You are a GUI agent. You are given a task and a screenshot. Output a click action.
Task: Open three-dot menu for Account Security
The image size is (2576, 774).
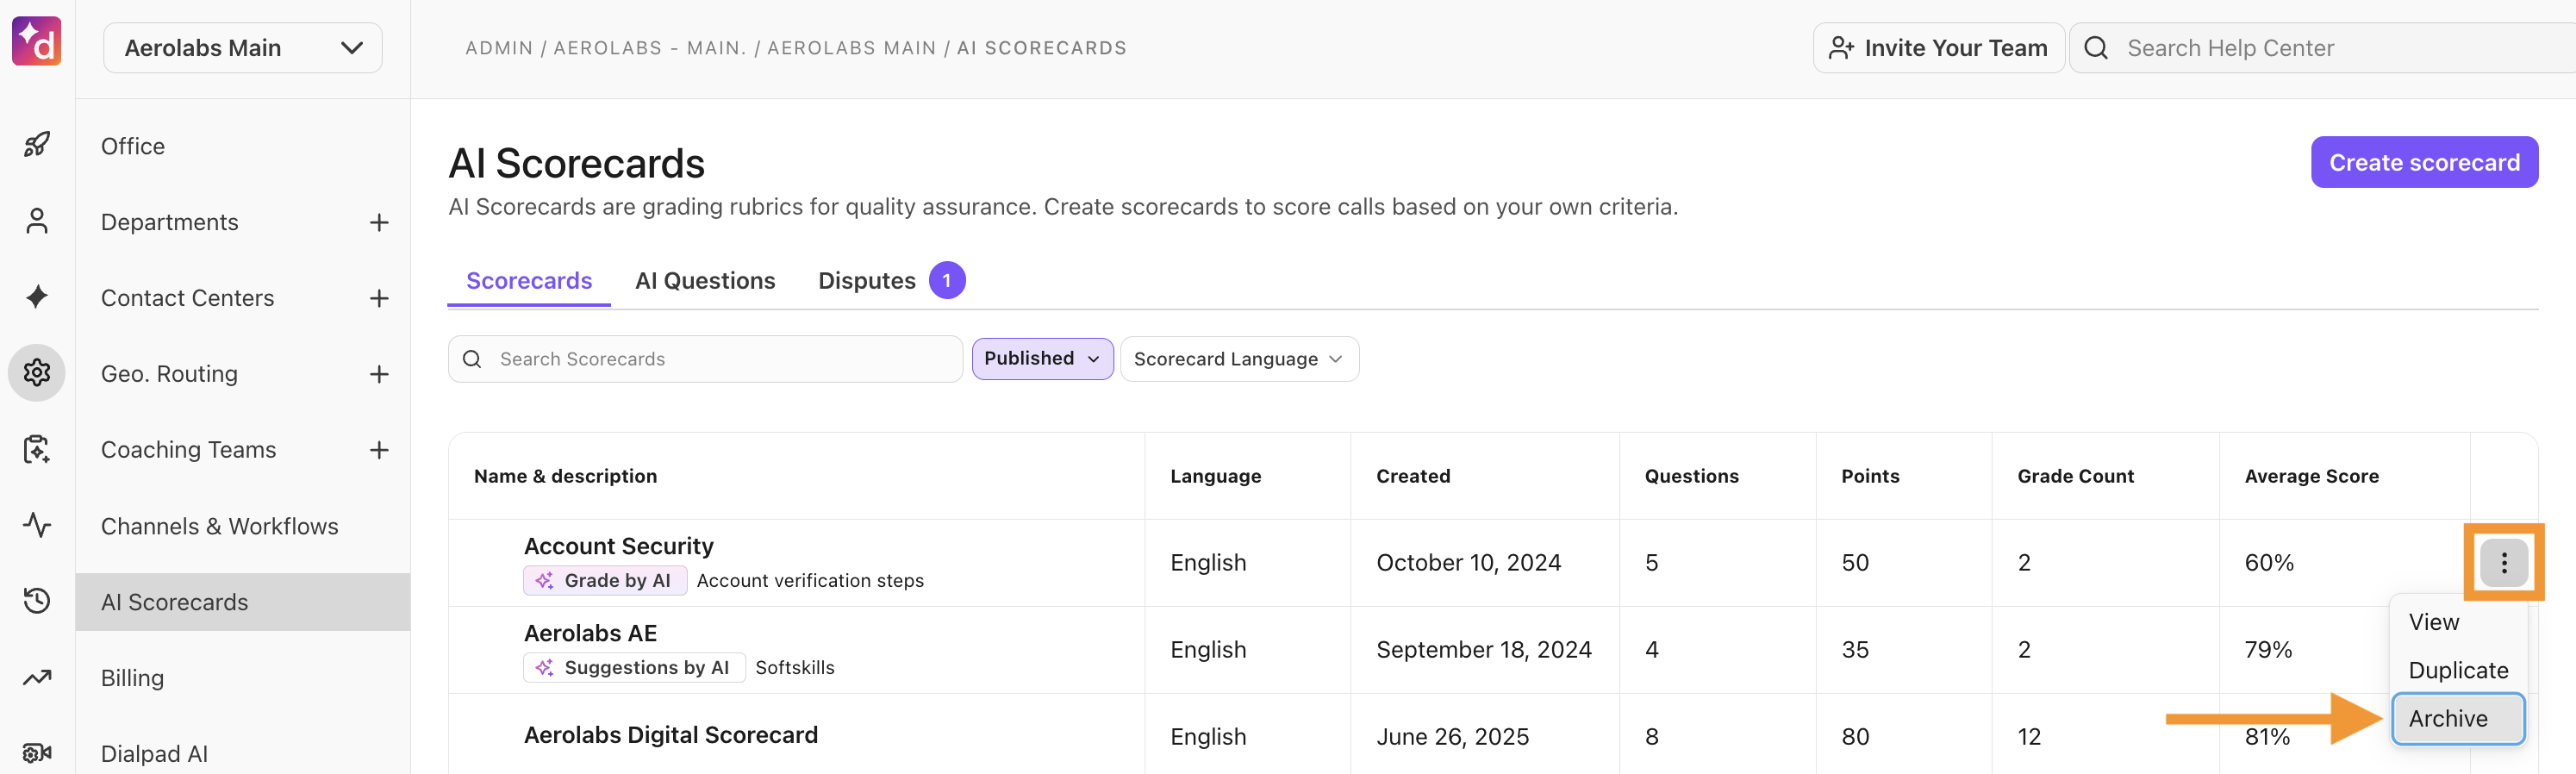click(2503, 563)
